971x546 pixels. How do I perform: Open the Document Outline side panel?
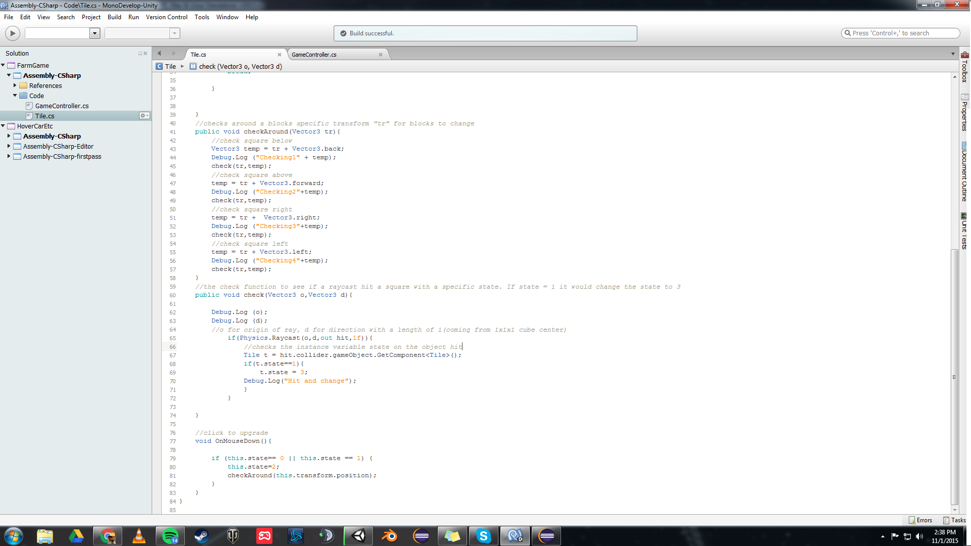[x=964, y=172]
